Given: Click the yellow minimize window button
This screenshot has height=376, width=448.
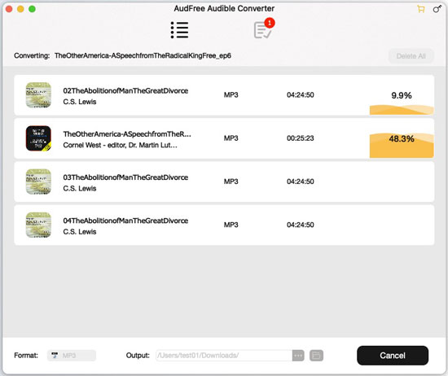Looking at the screenshot, I should tap(20, 9).
